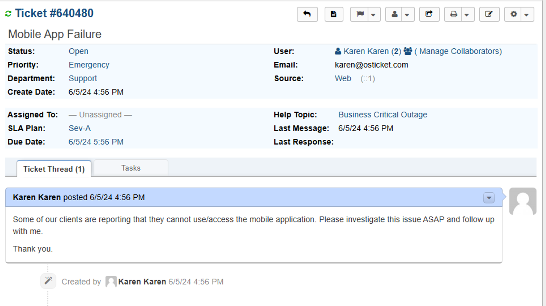This screenshot has height=306, width=546.
Task: Click the print icon
Action: coord(453,14)
